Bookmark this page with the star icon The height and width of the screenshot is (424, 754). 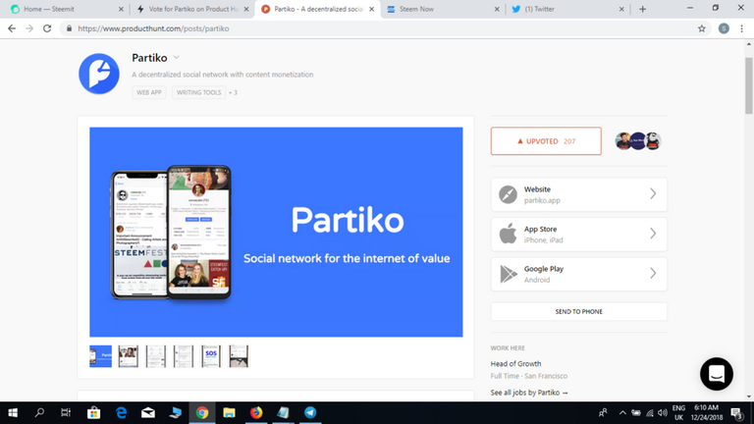point(701,28)
